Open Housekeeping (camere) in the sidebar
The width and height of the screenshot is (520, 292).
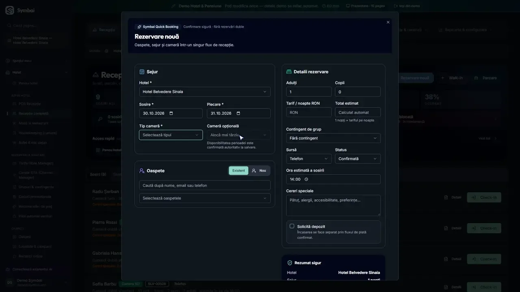coord(37,133)
